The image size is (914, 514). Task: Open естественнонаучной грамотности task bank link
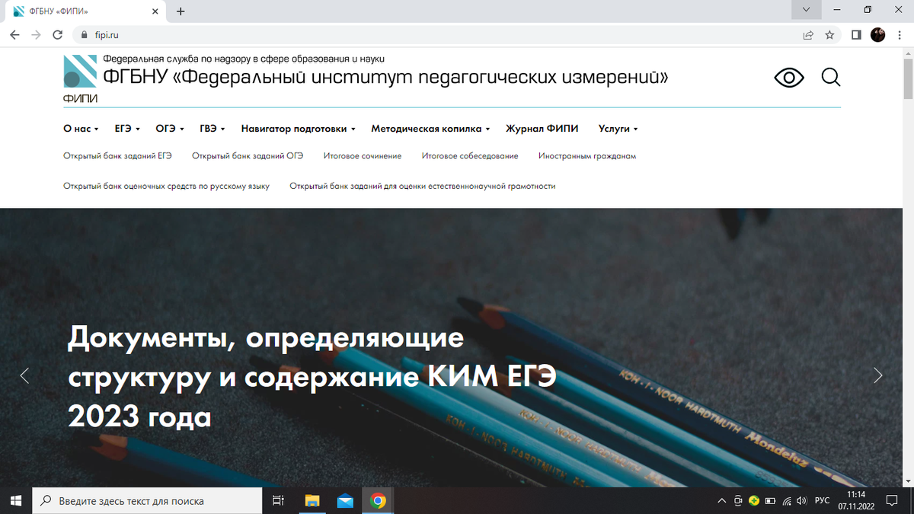pyautogui.click(x=423, y=186)
